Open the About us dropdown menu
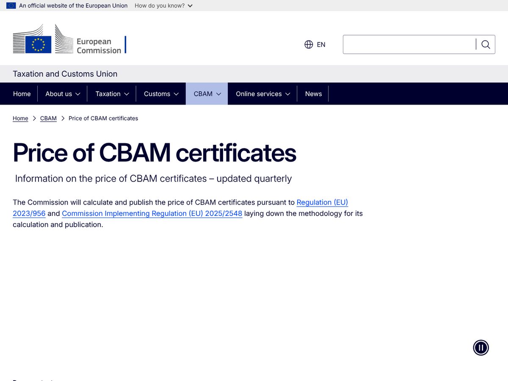The height and width of the screenshot is (381, 508). click(x=63, y=94)
